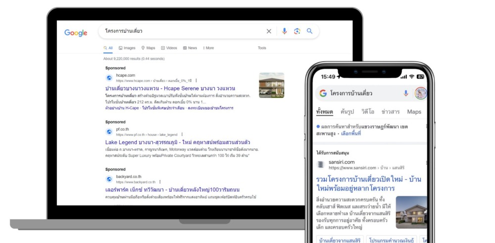Start voice search on laptop Google page

pos(285,31)
